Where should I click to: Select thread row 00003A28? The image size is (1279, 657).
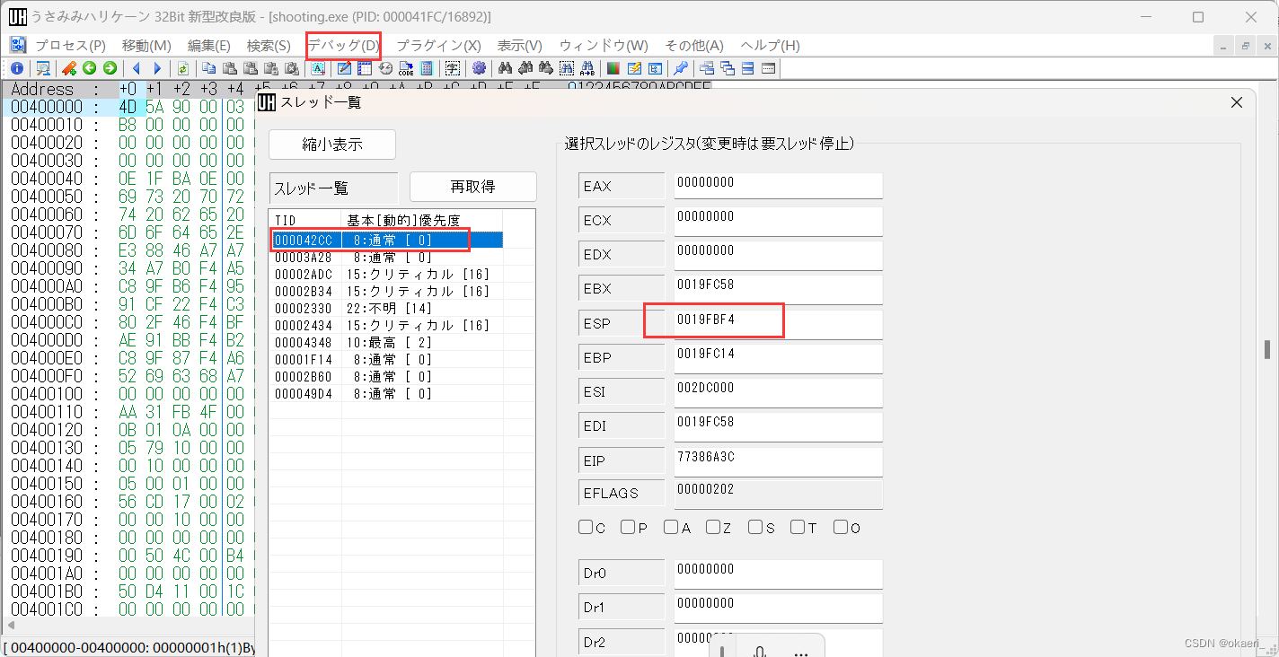(x=386, y=257)
